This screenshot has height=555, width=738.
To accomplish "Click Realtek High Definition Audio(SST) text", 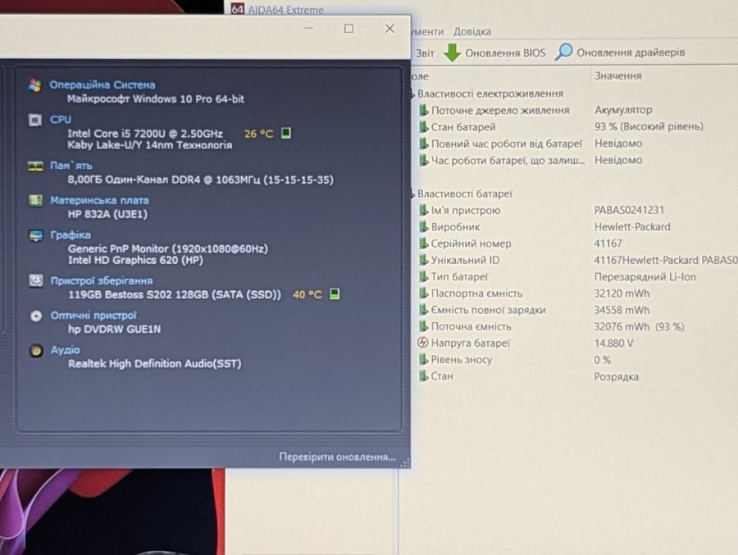I will (155, 364).
